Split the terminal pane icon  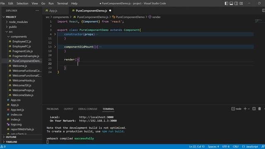point(254,109)
